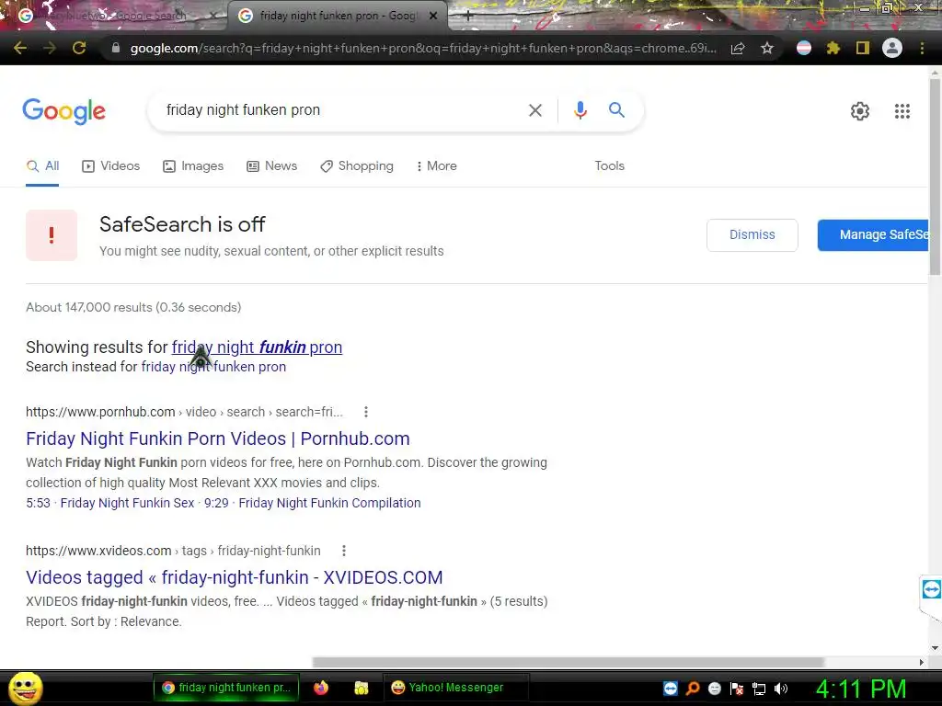Click the scroll-right arrow of horizontal scrollbar
Image resolution: width=942 pixels, height=706 pixels.
(x=922, y=662)
